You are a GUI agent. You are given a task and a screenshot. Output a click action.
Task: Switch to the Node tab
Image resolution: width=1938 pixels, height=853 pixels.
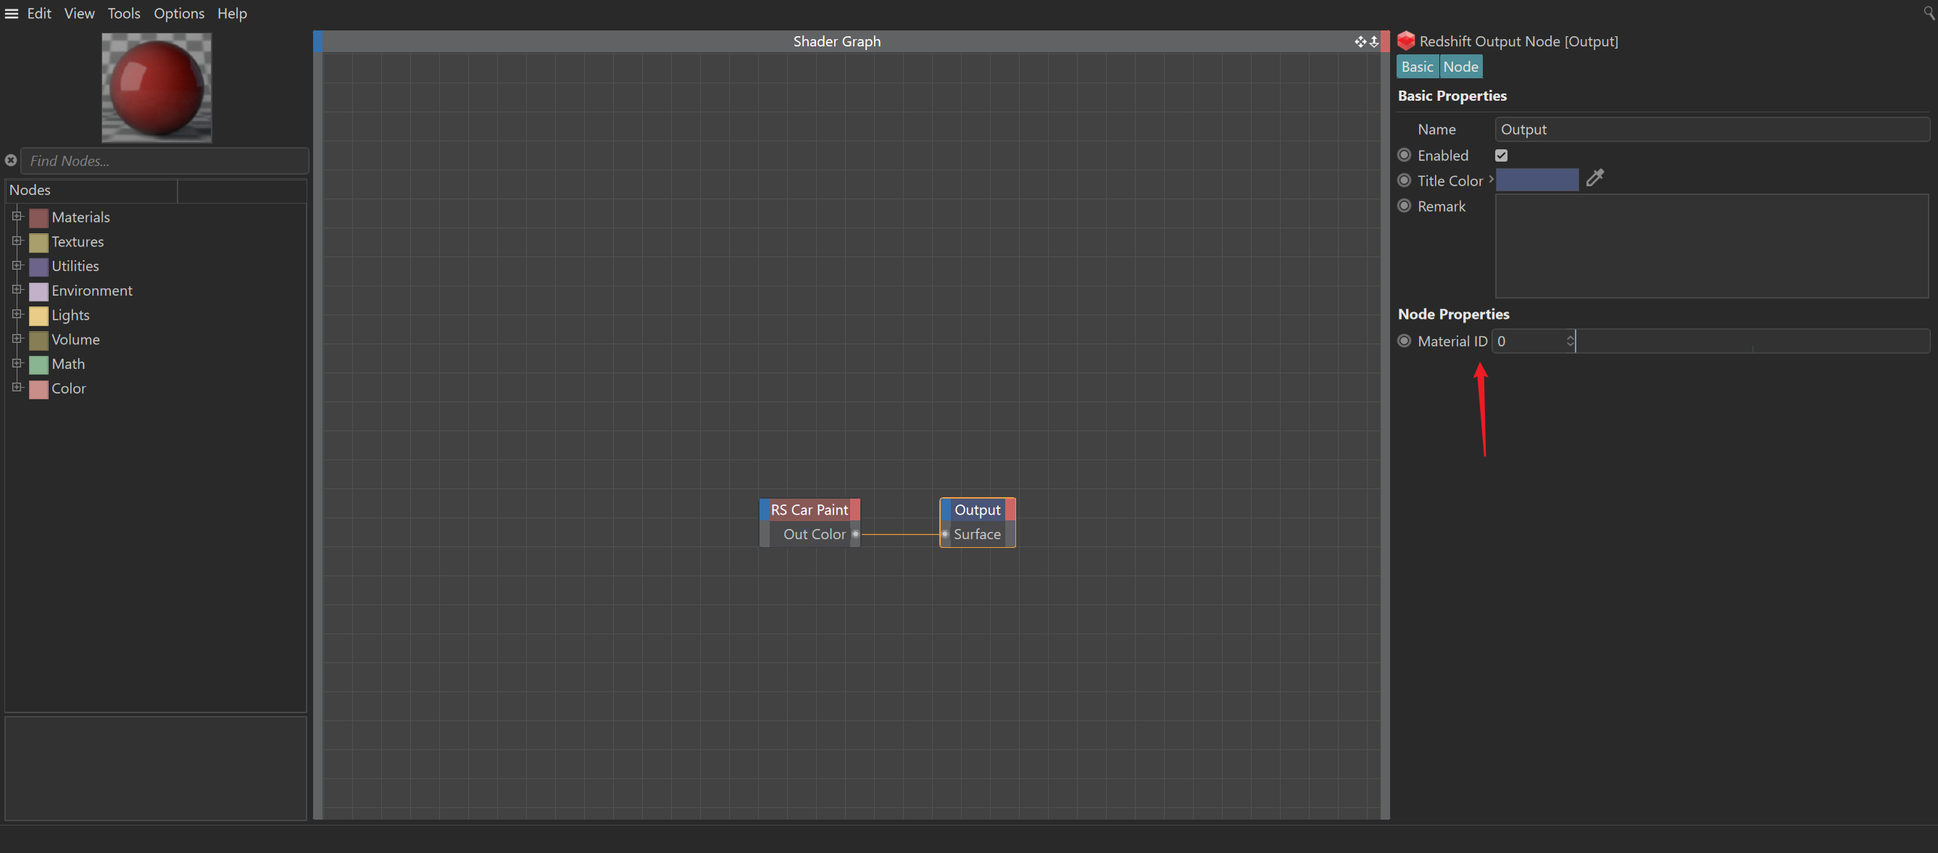tap(1460, 67)
